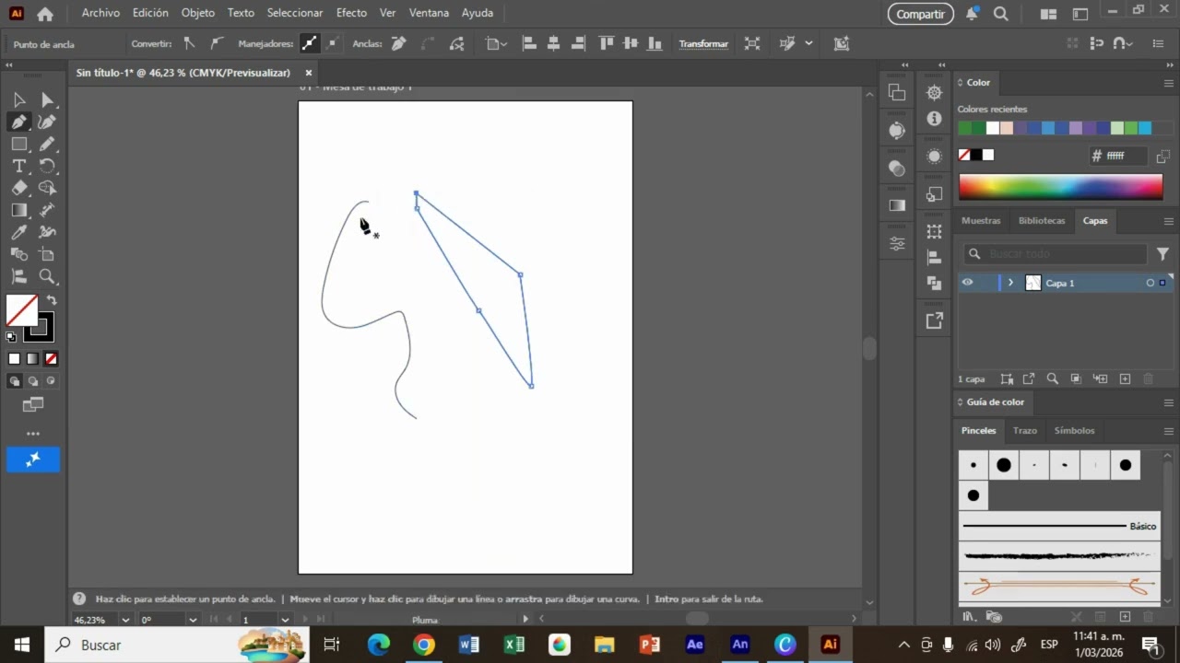
Task: Switch to the Símbolos tab
Action: coord(1074,431)
